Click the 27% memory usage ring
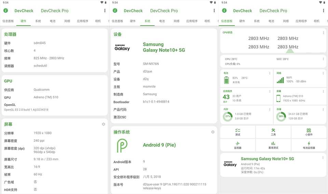 tap(227, 116)
